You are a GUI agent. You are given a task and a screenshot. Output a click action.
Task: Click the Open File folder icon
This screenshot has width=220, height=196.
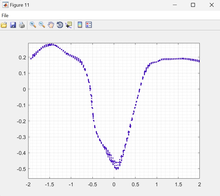point(4,25)
